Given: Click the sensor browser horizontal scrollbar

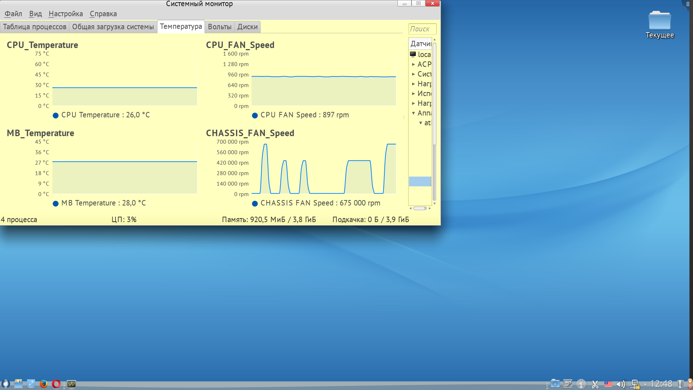Looking at the screenshot, I should 420,208.
